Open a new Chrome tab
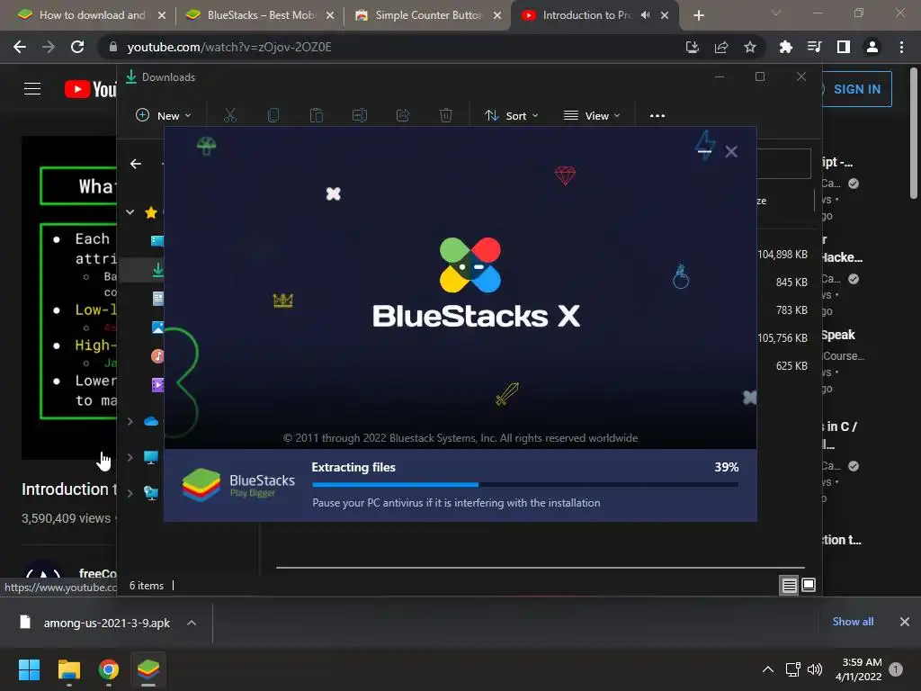This screenshot has width=921, height=691. [x=698, y=15]
